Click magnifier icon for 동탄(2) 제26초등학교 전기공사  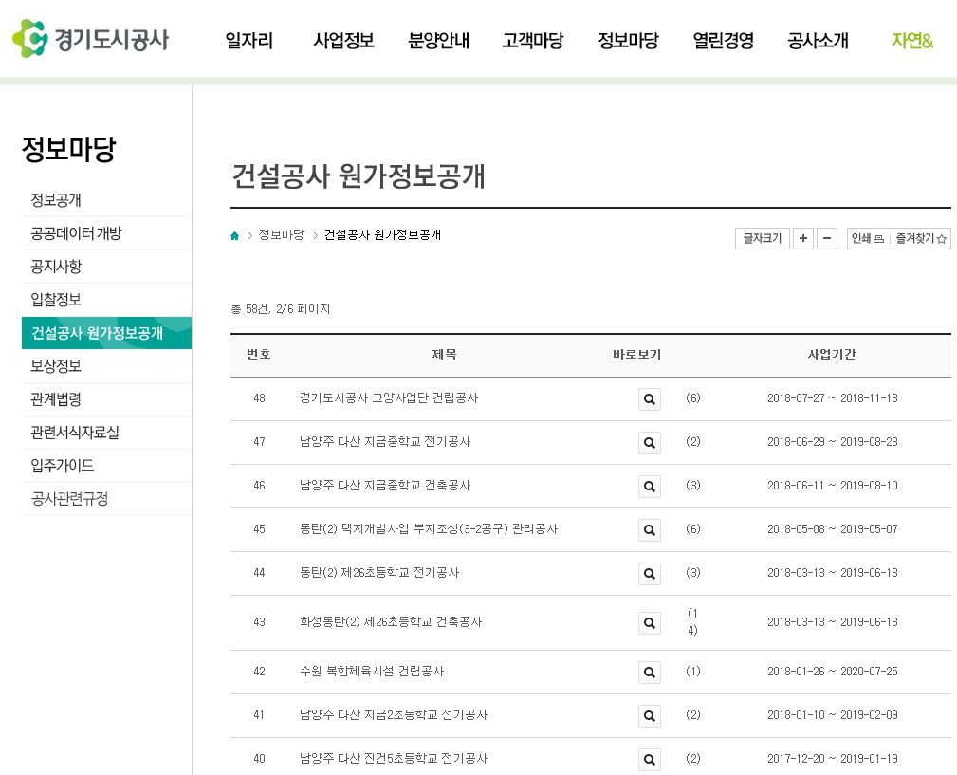coord(649,574)
